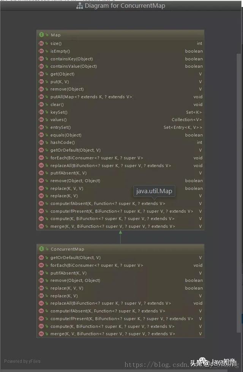Select replace(K, V, V) in Map node
243x372 pixels.
tap(67, 188)
